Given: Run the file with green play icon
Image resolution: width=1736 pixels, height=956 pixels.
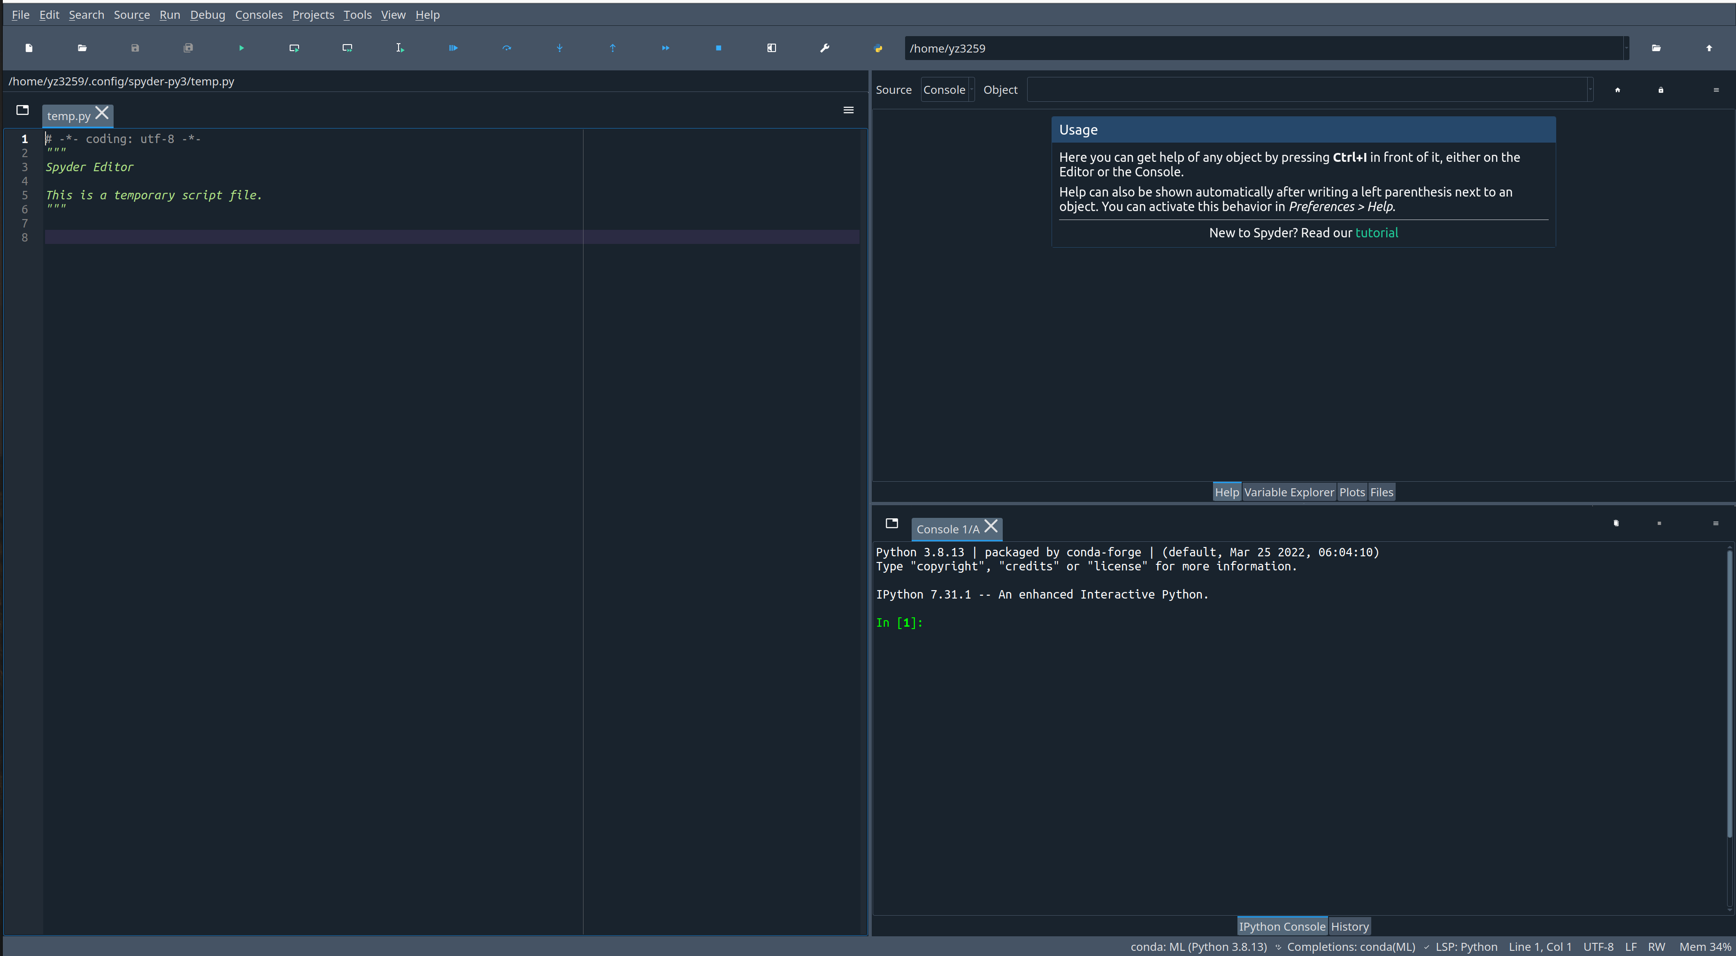Looking at the screenshot, I should click(x=241, y=48).
